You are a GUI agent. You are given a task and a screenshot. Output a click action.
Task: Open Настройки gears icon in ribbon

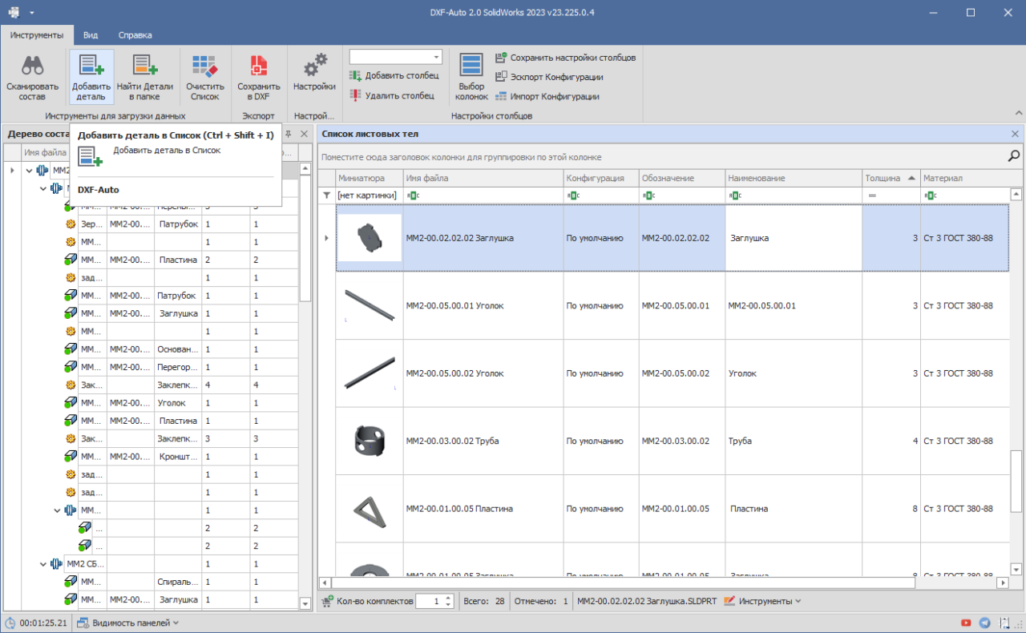[x=314, y=66]
